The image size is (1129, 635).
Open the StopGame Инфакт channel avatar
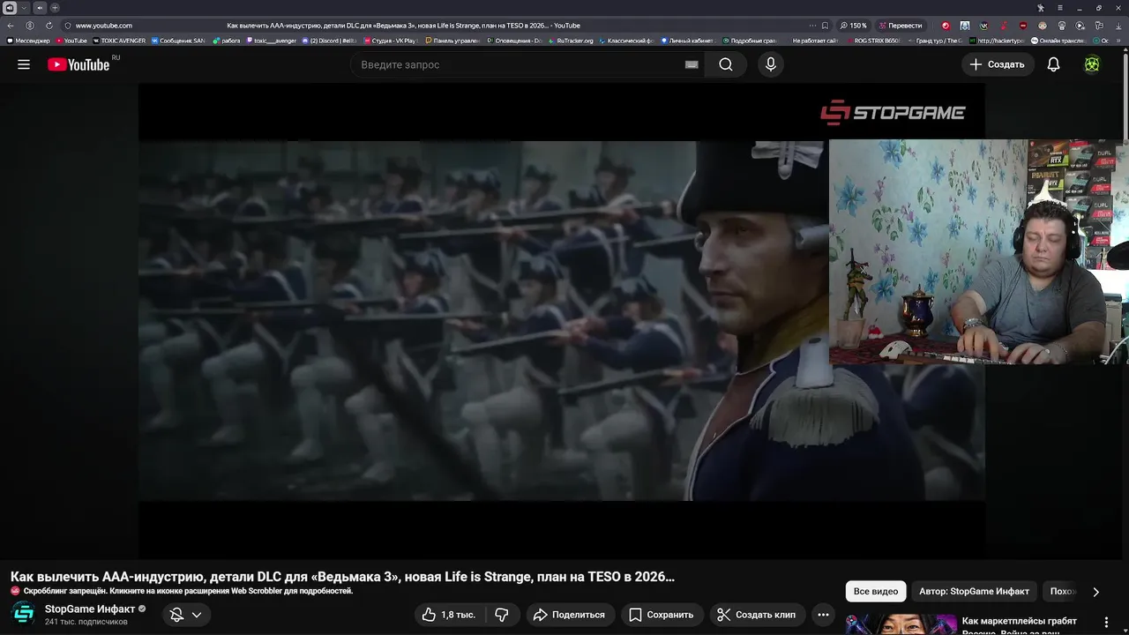pos(24,615)
